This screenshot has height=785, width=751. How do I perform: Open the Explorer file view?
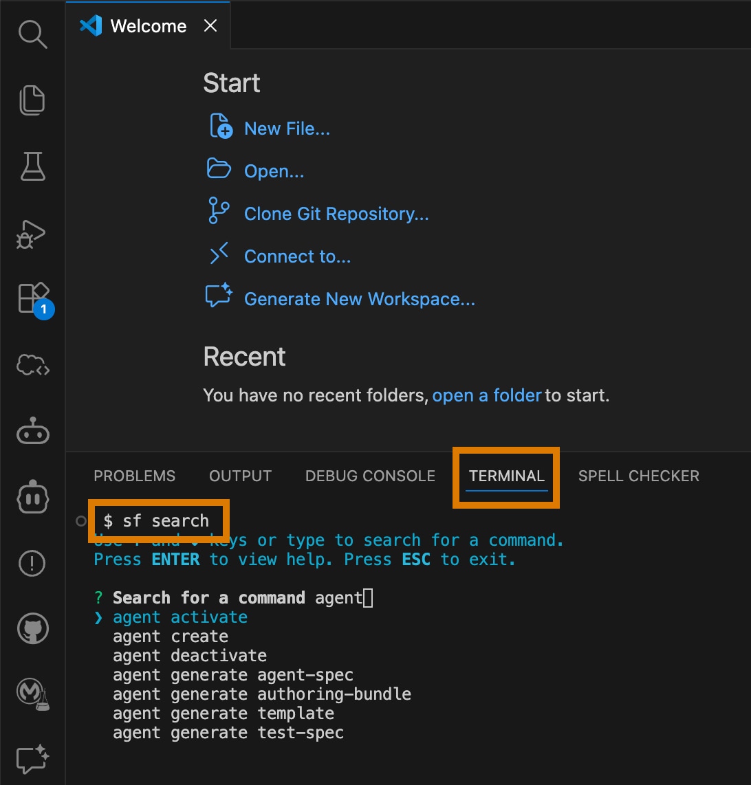[32, 100]
